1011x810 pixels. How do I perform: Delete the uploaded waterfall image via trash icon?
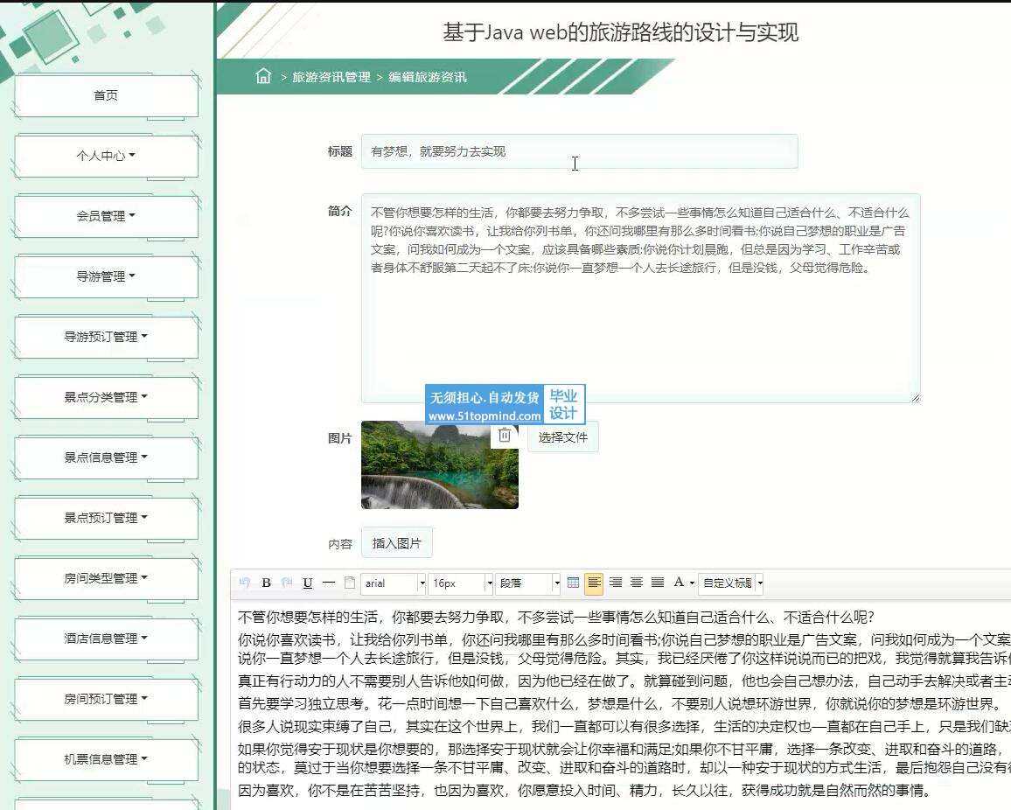point(505,436)
